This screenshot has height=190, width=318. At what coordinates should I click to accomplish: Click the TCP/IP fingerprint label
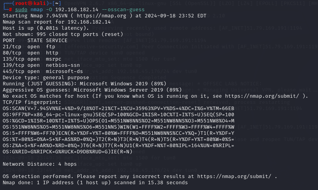(x=32, y=102)
